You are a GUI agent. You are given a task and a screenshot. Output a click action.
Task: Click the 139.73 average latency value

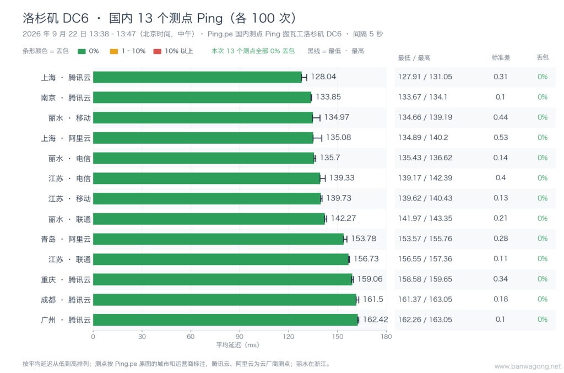click(339, 198)
